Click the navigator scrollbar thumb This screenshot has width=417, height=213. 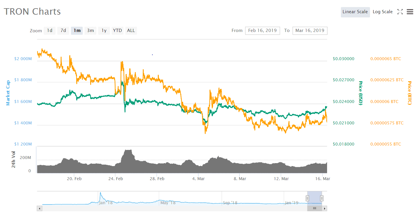click(314, 208)
